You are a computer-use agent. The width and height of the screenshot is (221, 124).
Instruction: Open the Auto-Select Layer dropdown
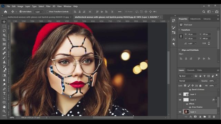[x=39, y=12]
